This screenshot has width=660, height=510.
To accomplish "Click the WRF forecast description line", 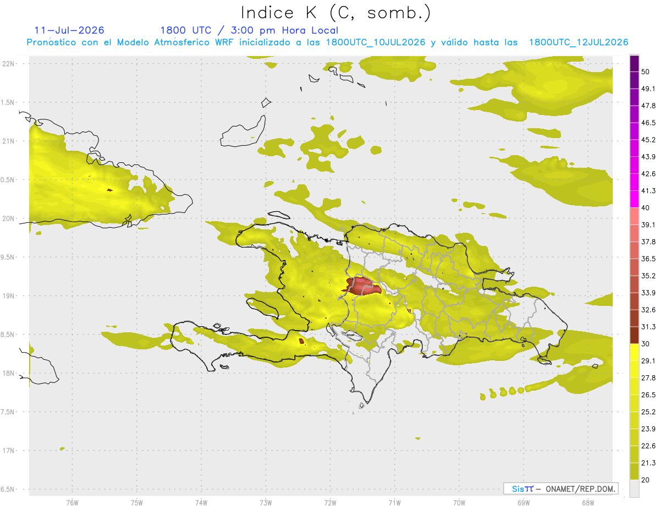I will pos(328,42).
